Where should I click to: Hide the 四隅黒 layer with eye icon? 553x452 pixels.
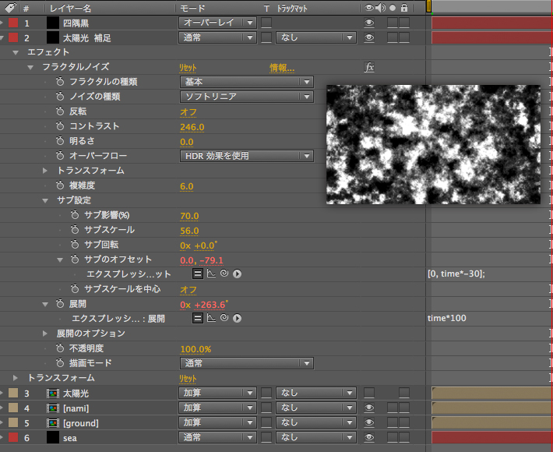pyautogui.click(x=368, y=23)
